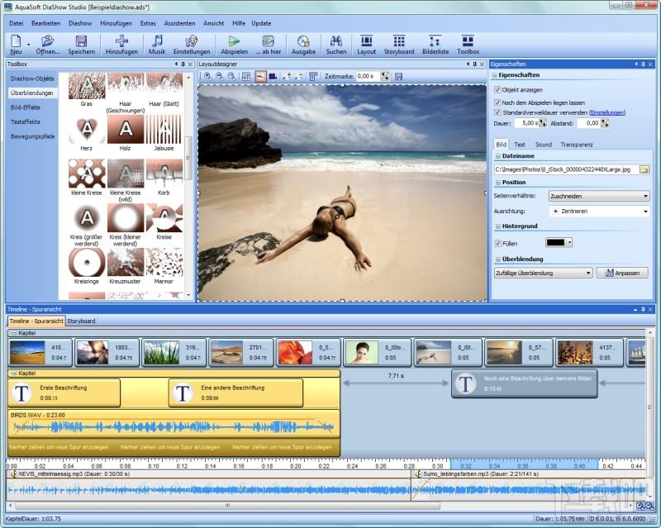
Task: Open the Musik toolbar icon
Action: point(157,40)
